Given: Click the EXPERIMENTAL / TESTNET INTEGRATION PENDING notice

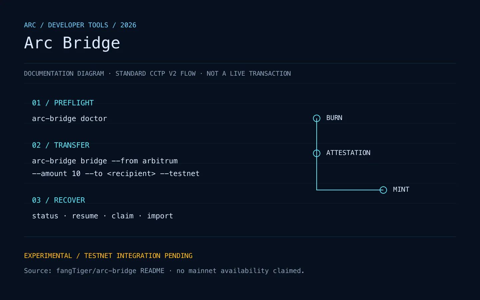Looking at the screenshot, I should [x=108, y=256].
